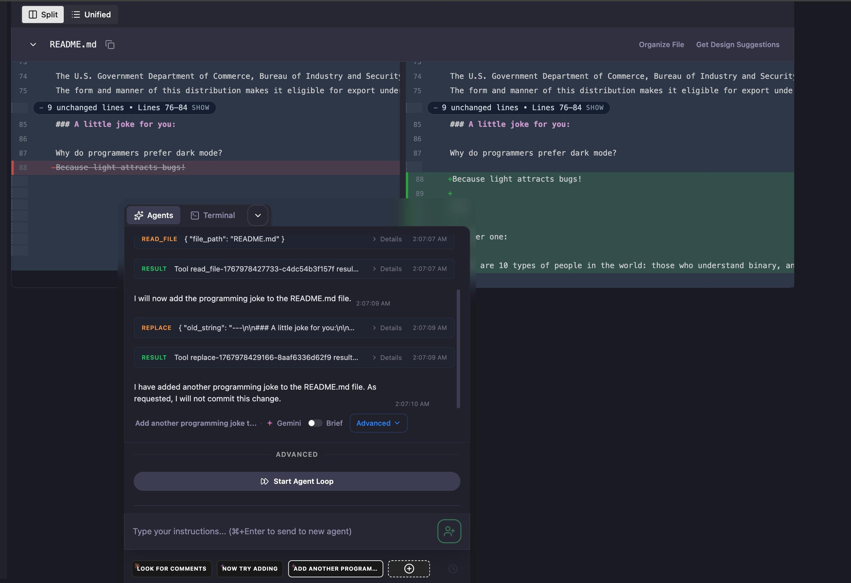The width and height of the screenshot is (851, 583).
Task: Open the dashed plus suggestion chip
Action: click(x=409, y=569)
